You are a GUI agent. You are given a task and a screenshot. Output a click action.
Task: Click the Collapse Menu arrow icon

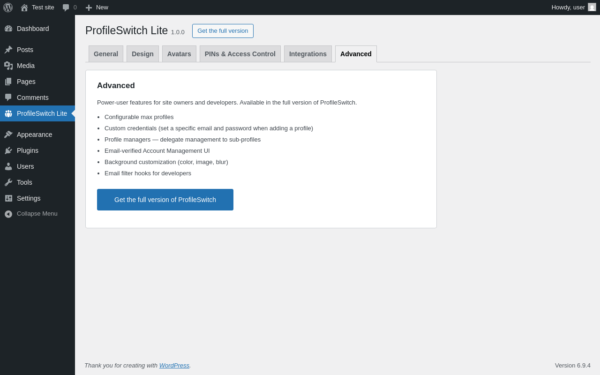click(8, 214)
